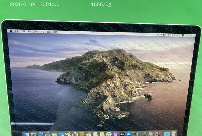Viewport: 202px width, 136px height.
Task: Open FaceTime in the Dock
Action: 54,134
